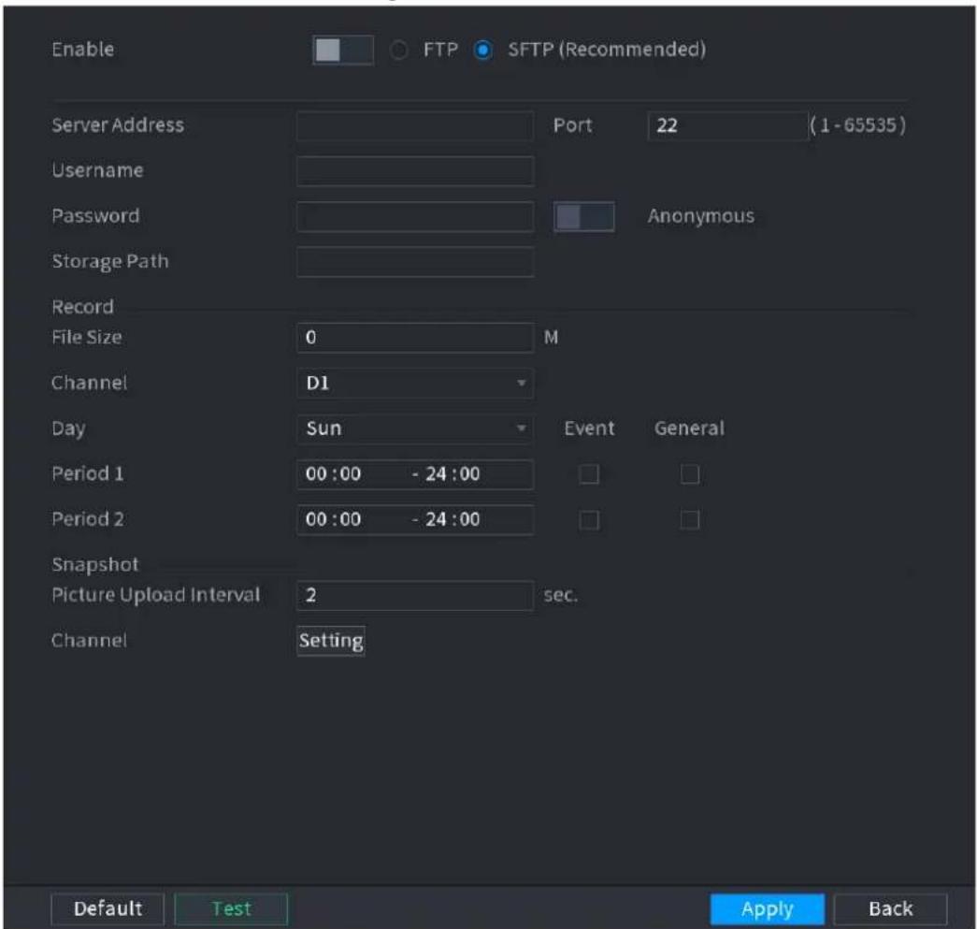
Task: Click into the Password field
Action: [x=415, y=217]
